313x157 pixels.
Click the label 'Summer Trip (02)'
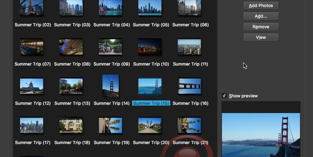(33, 25)
